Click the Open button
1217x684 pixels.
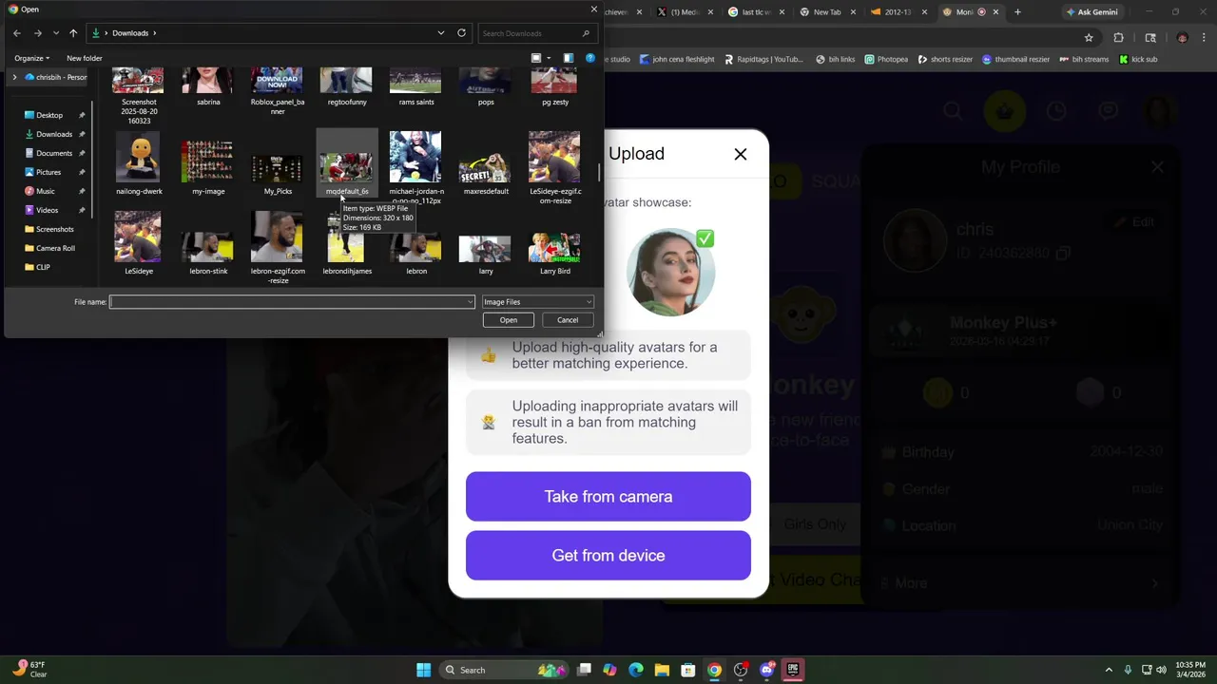click(x=509, y=320)
